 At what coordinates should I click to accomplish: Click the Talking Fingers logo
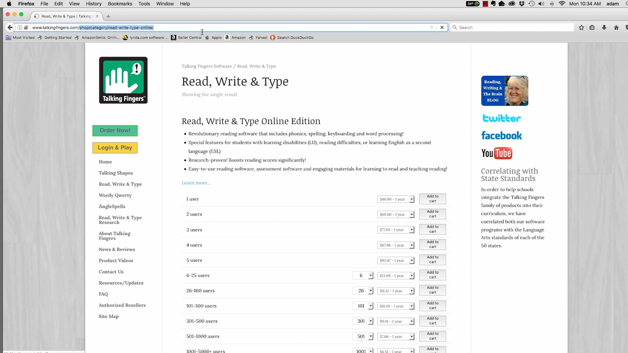[123, 80]
